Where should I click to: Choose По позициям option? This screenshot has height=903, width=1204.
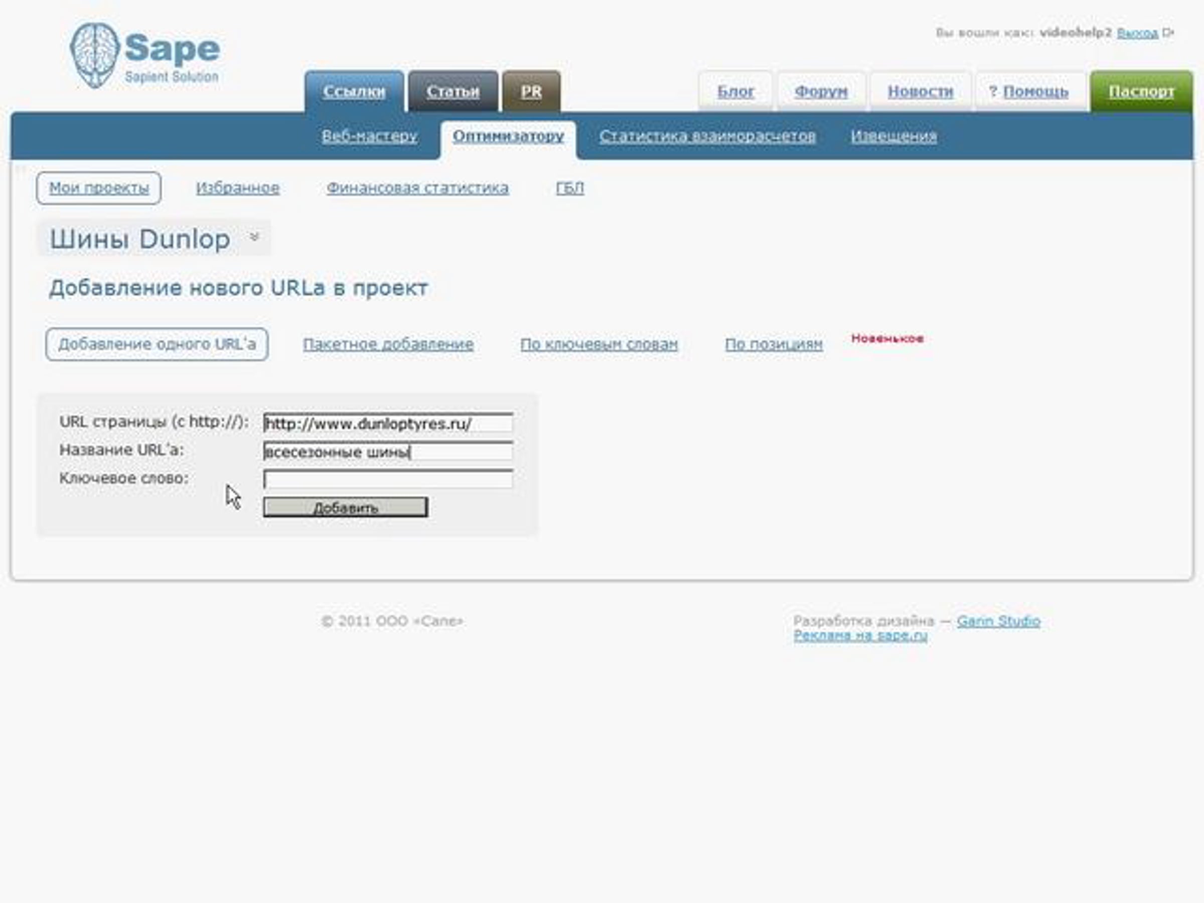pos(774,345)
